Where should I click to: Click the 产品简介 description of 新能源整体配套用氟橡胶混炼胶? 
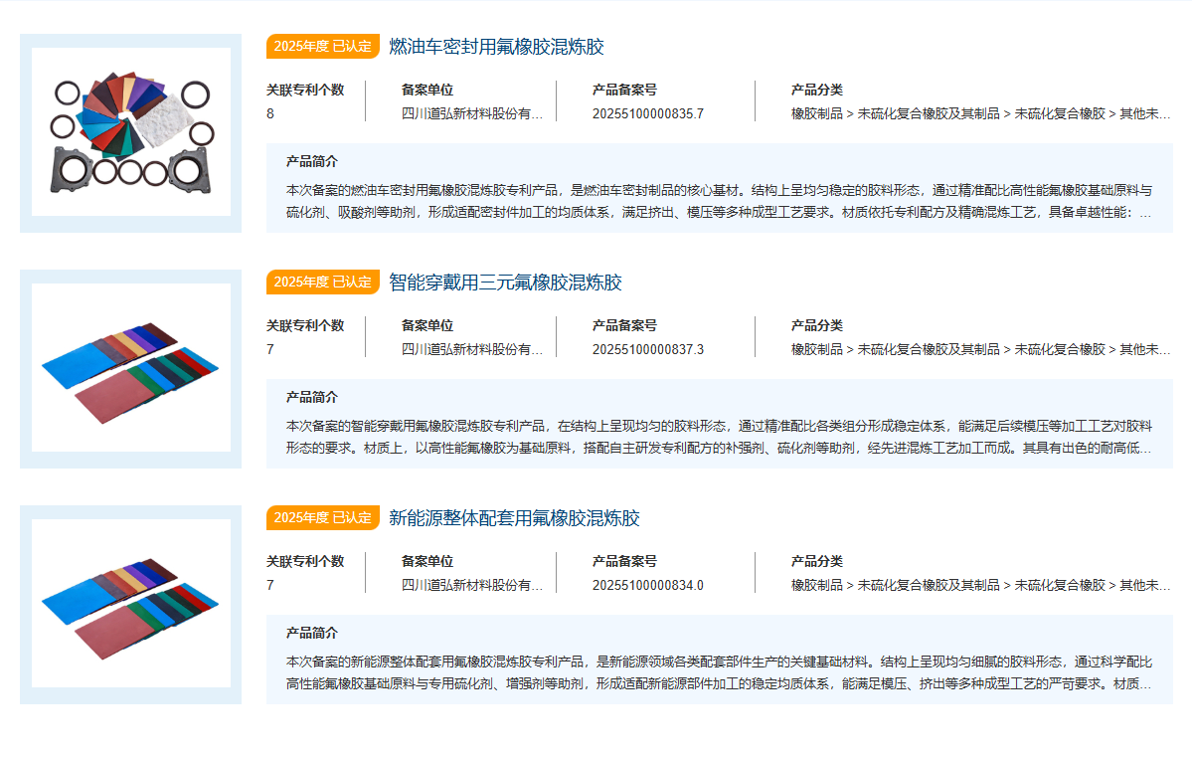tap(719, 672)
